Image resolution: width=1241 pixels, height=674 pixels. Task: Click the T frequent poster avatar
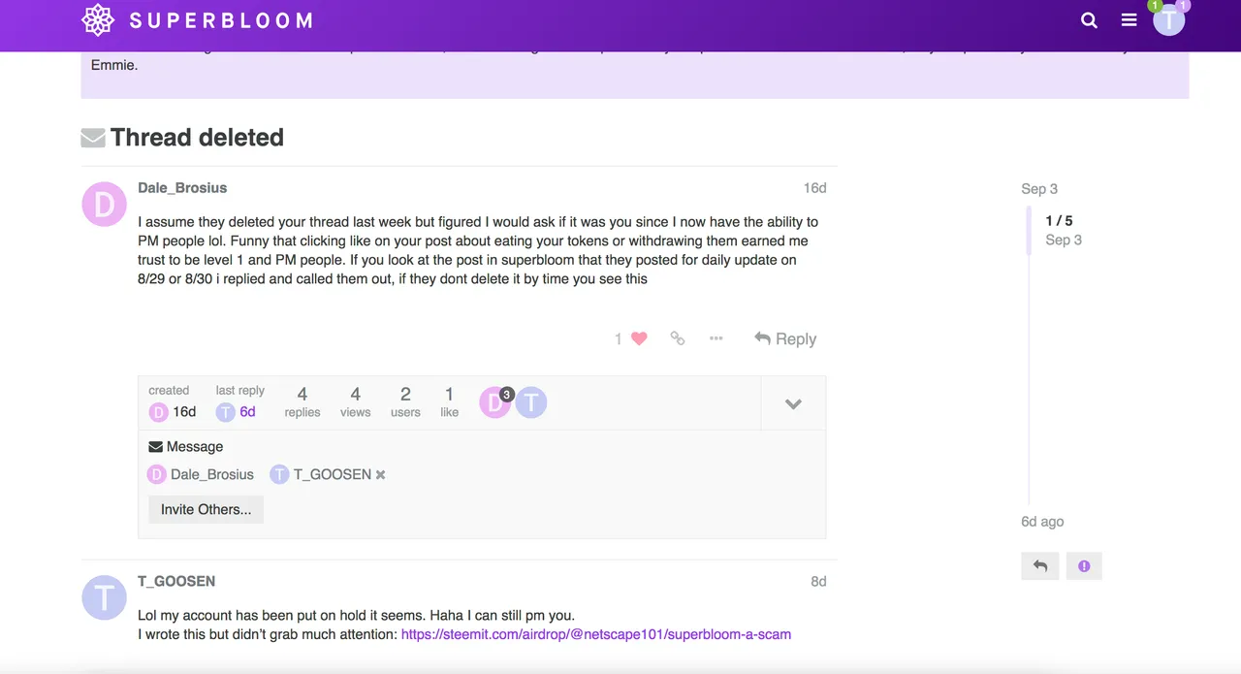(x=531, y=402)
